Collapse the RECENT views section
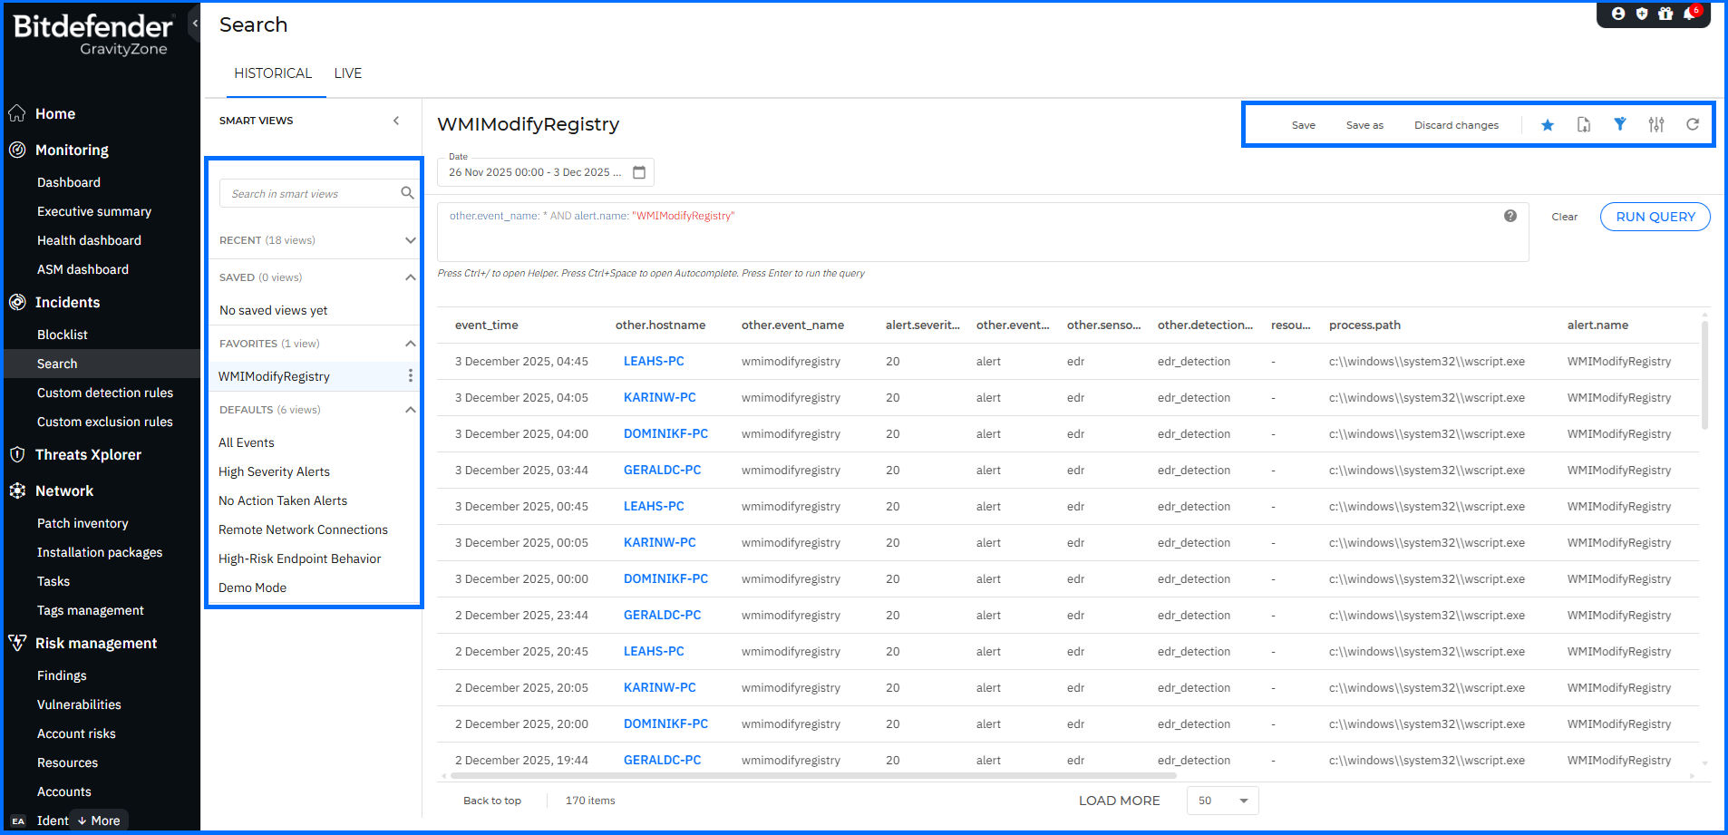1728x835 pixels. (411, 240)
